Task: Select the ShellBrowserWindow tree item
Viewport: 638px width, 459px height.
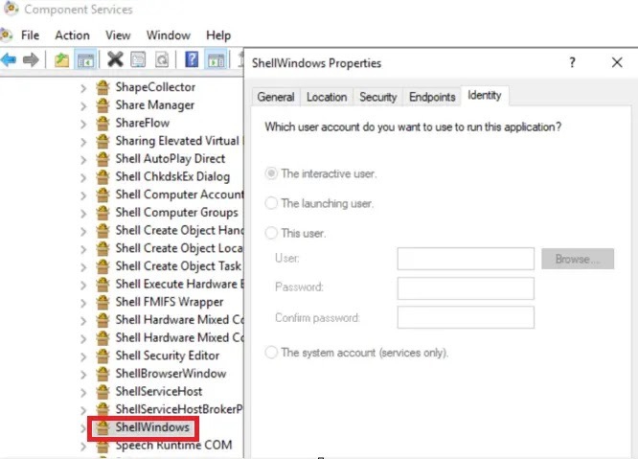Action: click(171, 374)
